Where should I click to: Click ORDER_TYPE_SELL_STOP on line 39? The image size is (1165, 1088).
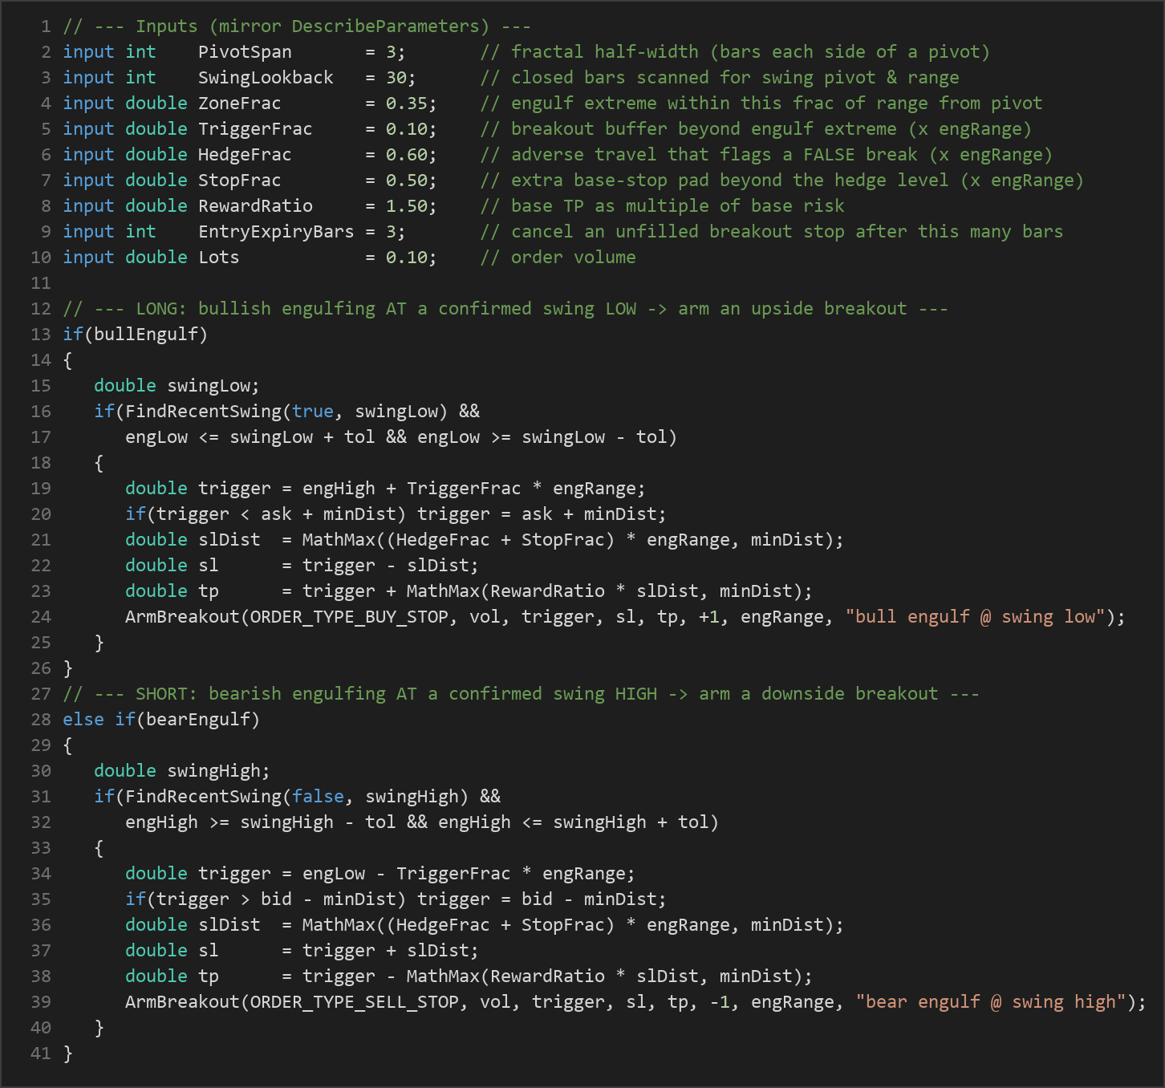coord(355,1002)
